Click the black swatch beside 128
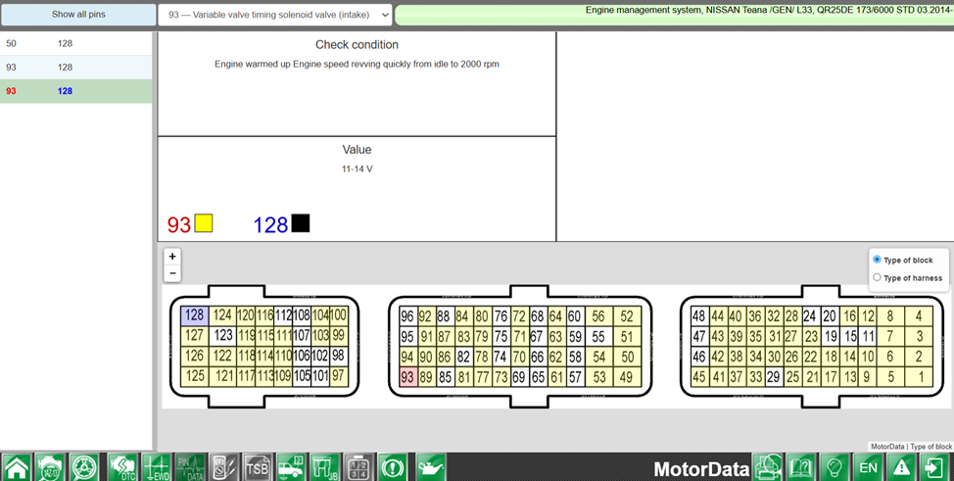Viewport: 954px width, 481px height. [301, 223]
